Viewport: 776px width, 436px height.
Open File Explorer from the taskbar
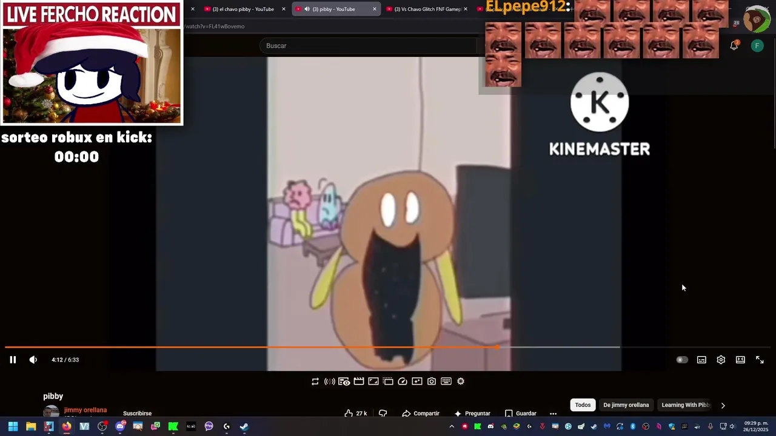pos(31,426)
